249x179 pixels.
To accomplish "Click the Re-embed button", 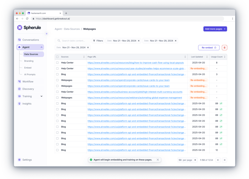I will pos(209,48).
